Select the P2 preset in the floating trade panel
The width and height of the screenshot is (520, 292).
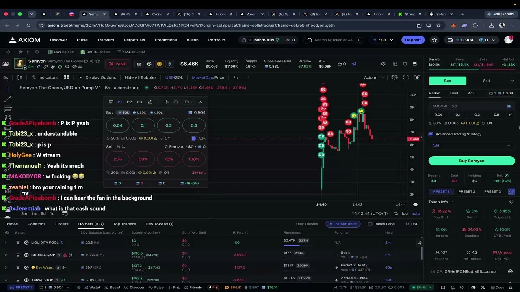(x=129, y=102)
